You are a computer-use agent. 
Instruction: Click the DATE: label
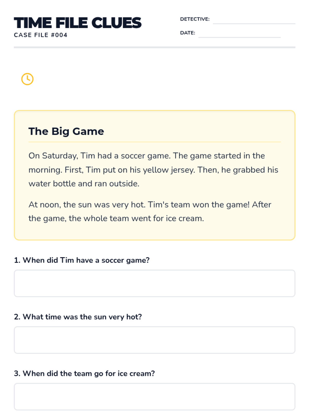188,33
